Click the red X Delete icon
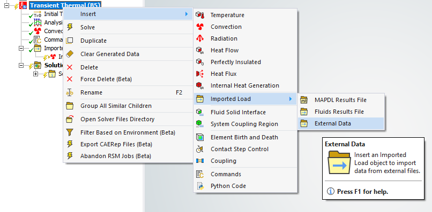The height and width of the screenshot is (212, 432). [70, 67]
